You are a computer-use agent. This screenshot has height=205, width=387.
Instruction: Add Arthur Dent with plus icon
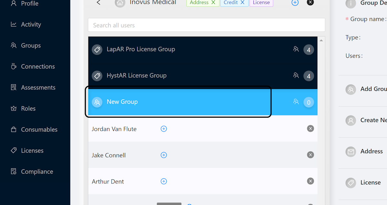(164, 181)
